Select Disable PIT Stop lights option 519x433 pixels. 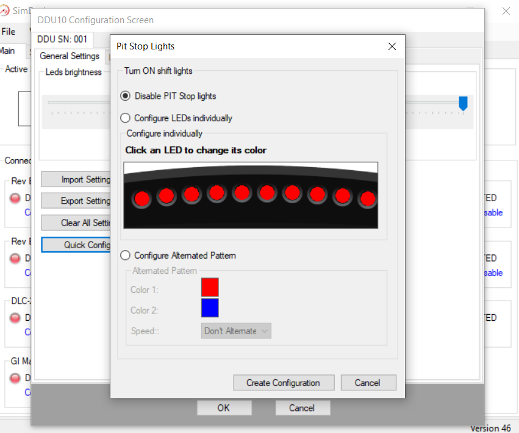coord(126,96)
